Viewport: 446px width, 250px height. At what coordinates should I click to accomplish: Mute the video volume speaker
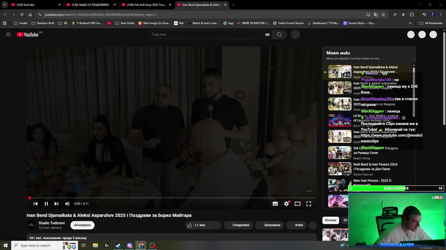click(x=67, y=203)
